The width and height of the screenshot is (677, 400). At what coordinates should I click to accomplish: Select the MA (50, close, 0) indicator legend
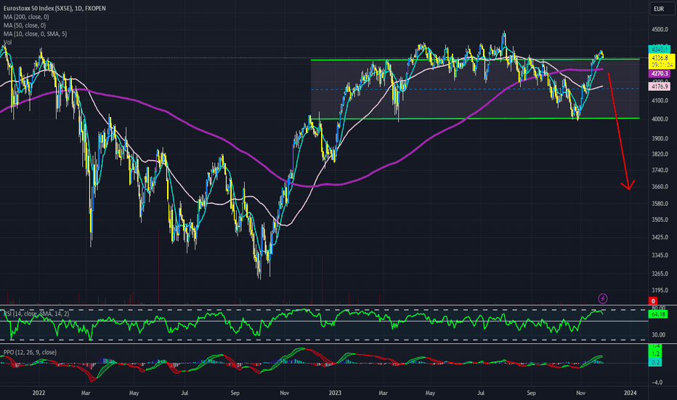[25, 25]
